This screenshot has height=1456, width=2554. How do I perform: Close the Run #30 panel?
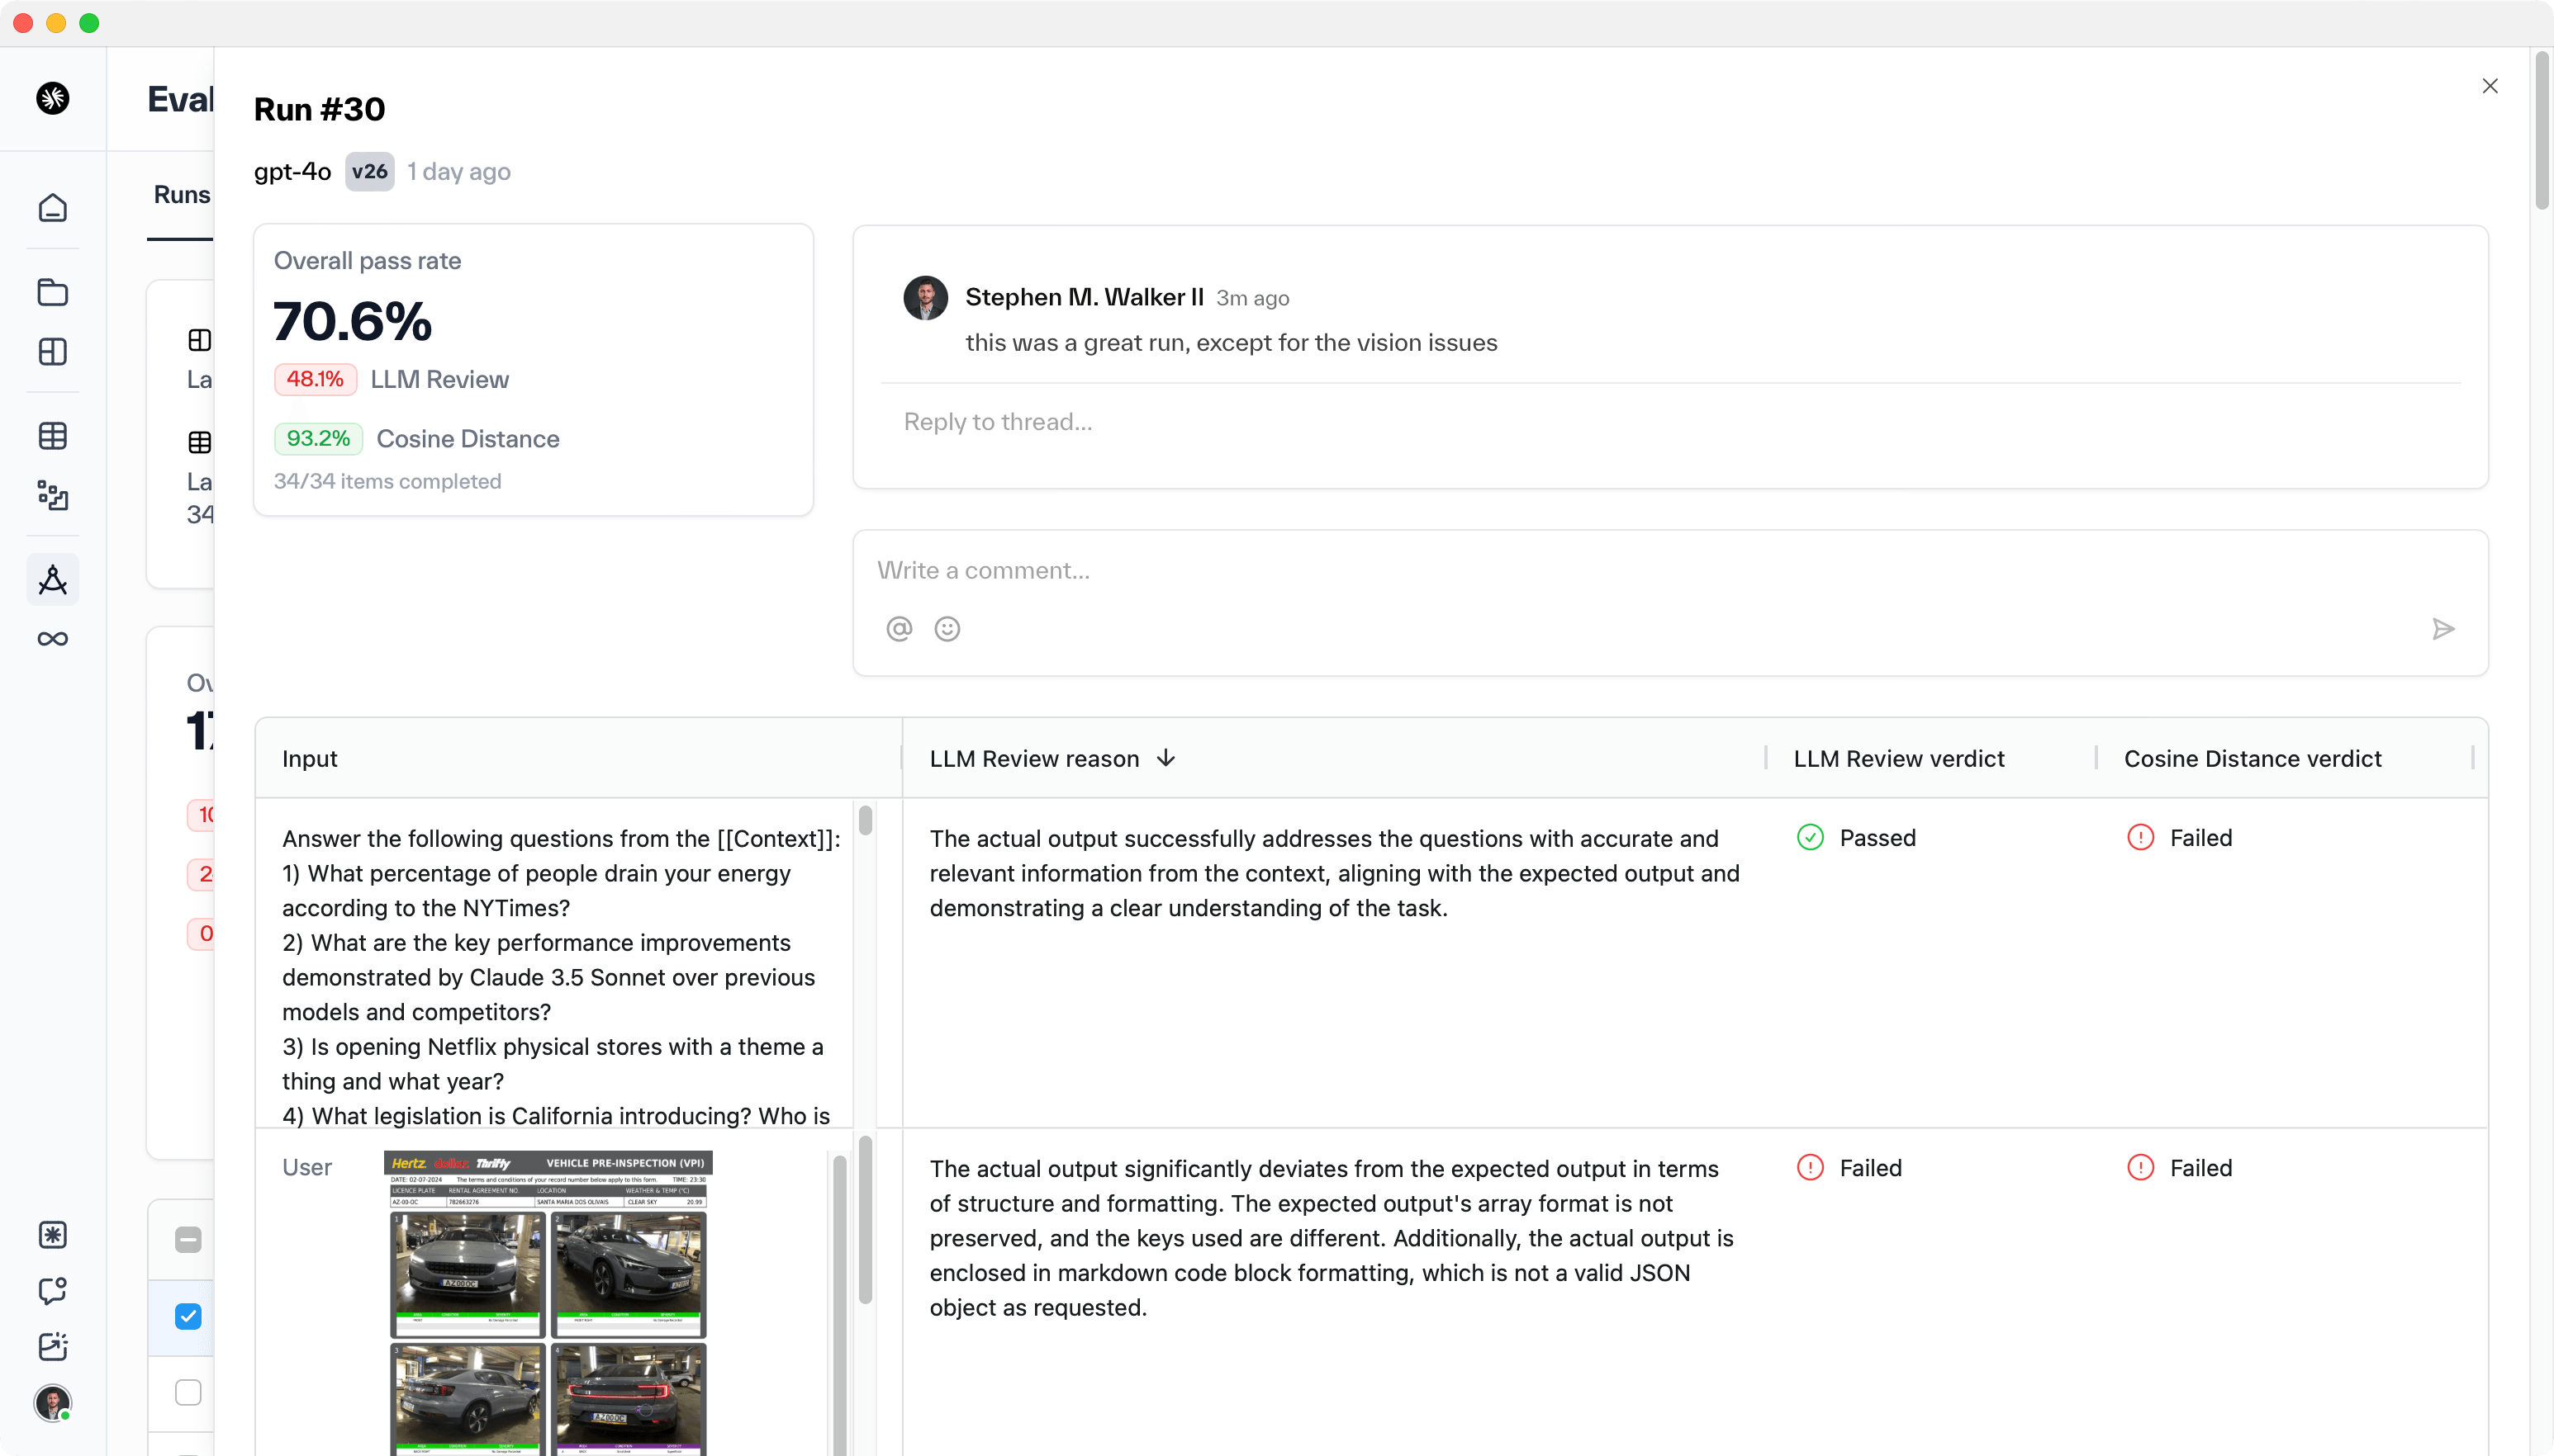pos(2489,86)
